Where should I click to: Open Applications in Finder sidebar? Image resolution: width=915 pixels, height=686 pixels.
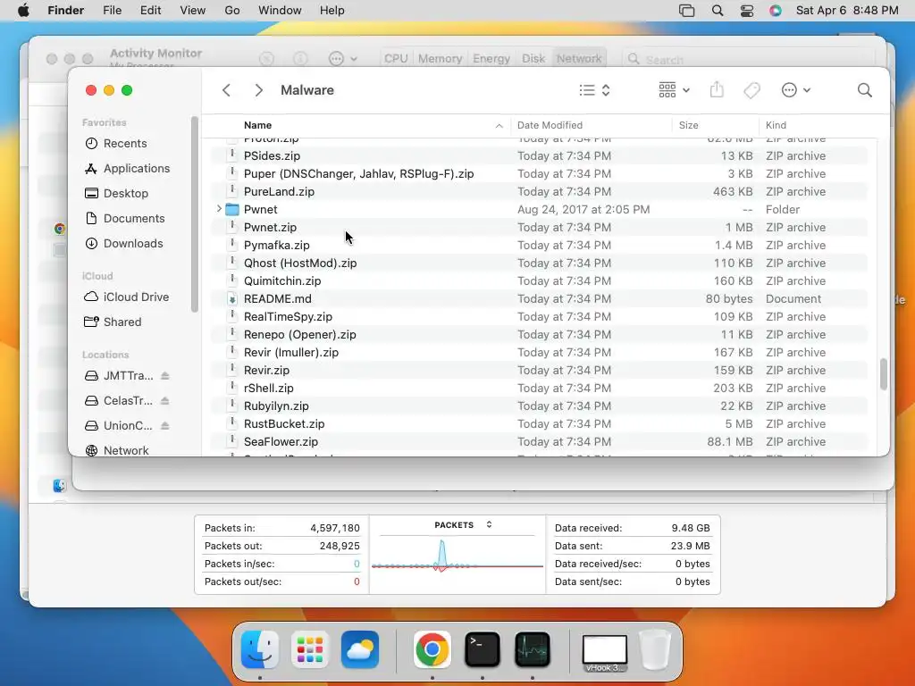[x=127, y=169]
